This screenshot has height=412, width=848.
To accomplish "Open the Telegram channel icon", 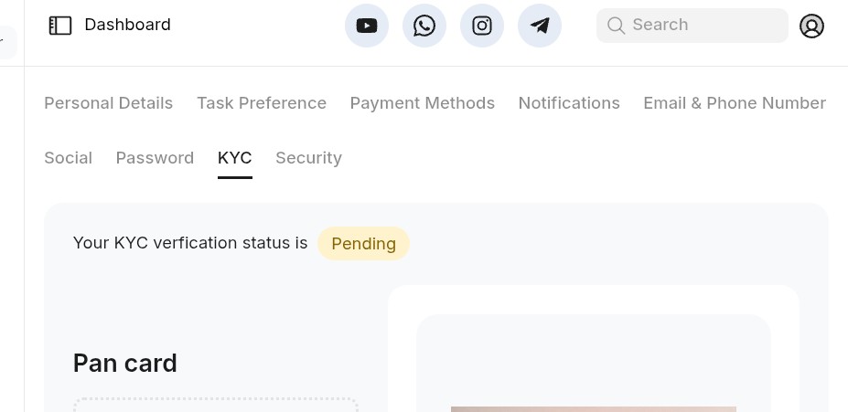I will click(x=540, y=26).
